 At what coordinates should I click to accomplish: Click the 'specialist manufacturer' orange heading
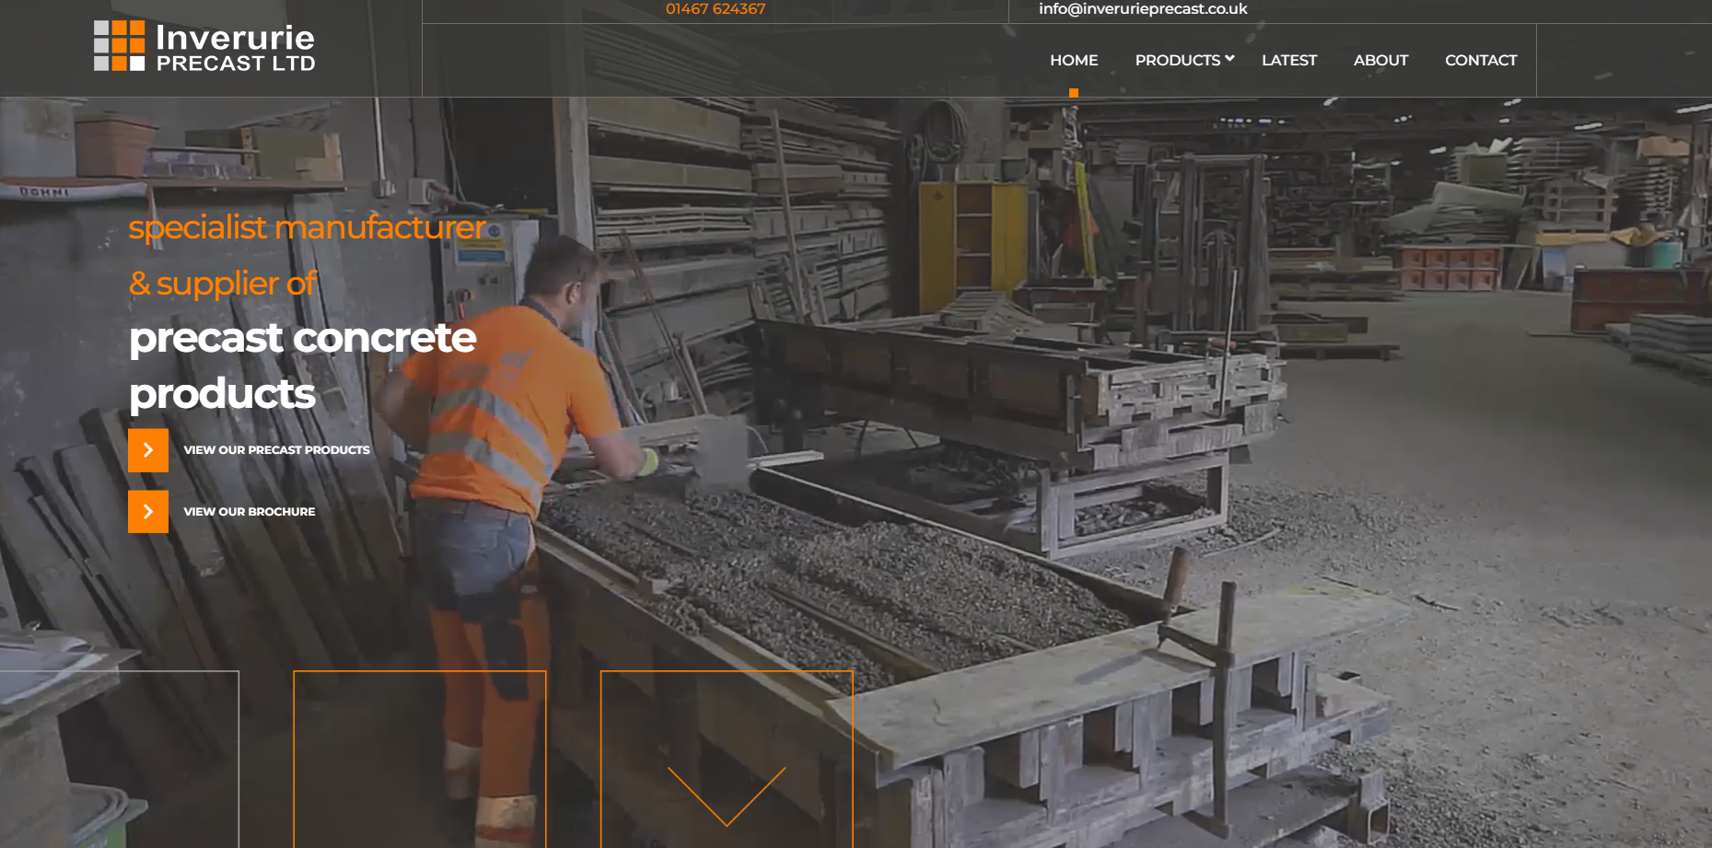(307, 227)
